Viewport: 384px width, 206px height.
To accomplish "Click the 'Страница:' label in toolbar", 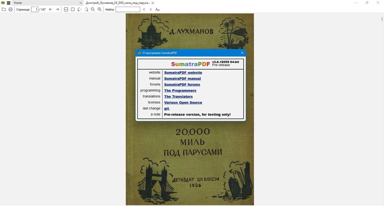I will [23, 10].
